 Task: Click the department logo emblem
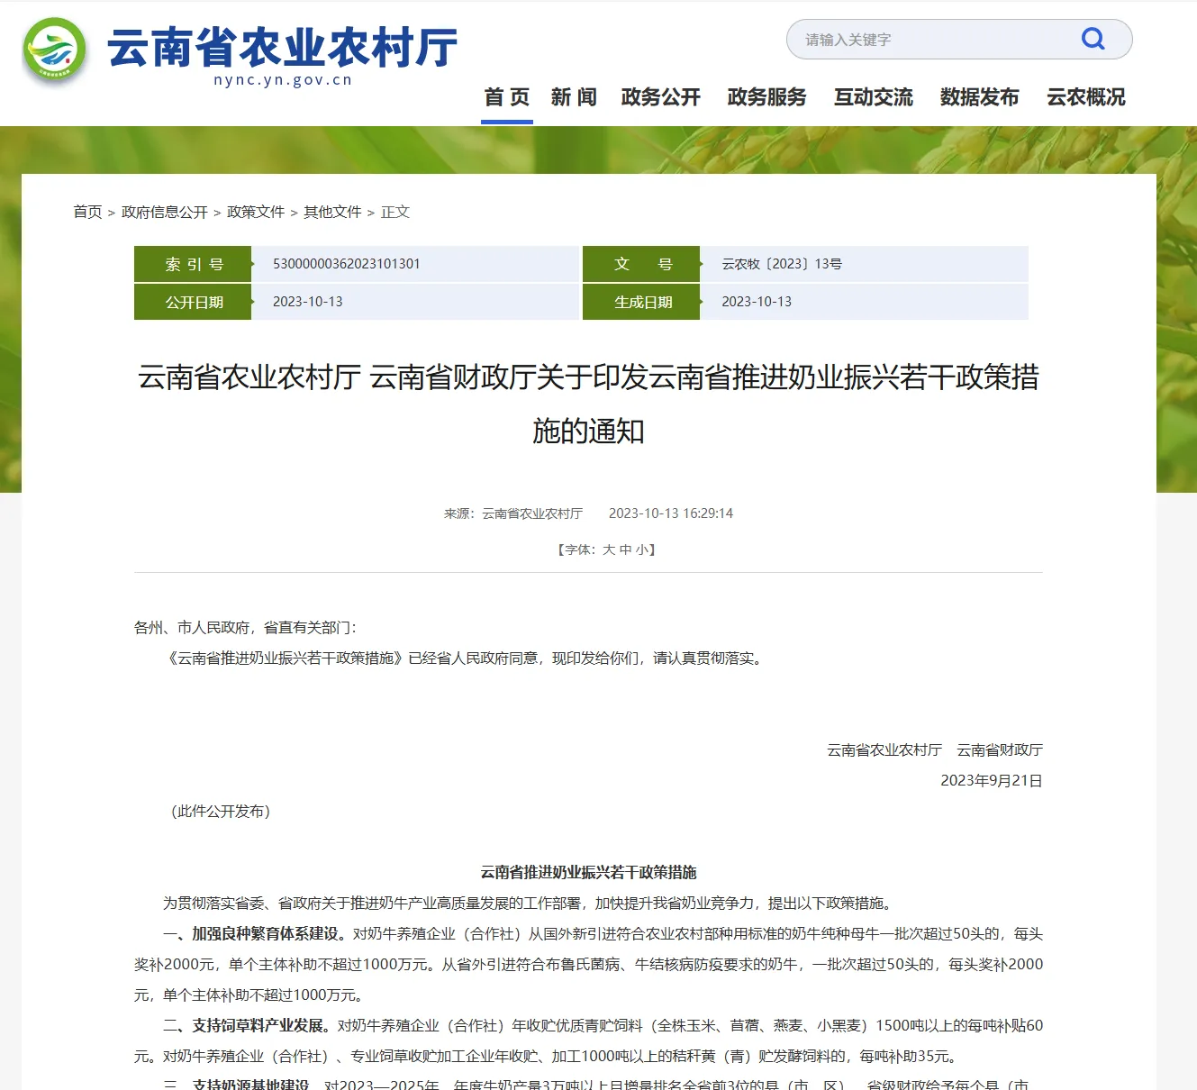[x=55, y=50]
